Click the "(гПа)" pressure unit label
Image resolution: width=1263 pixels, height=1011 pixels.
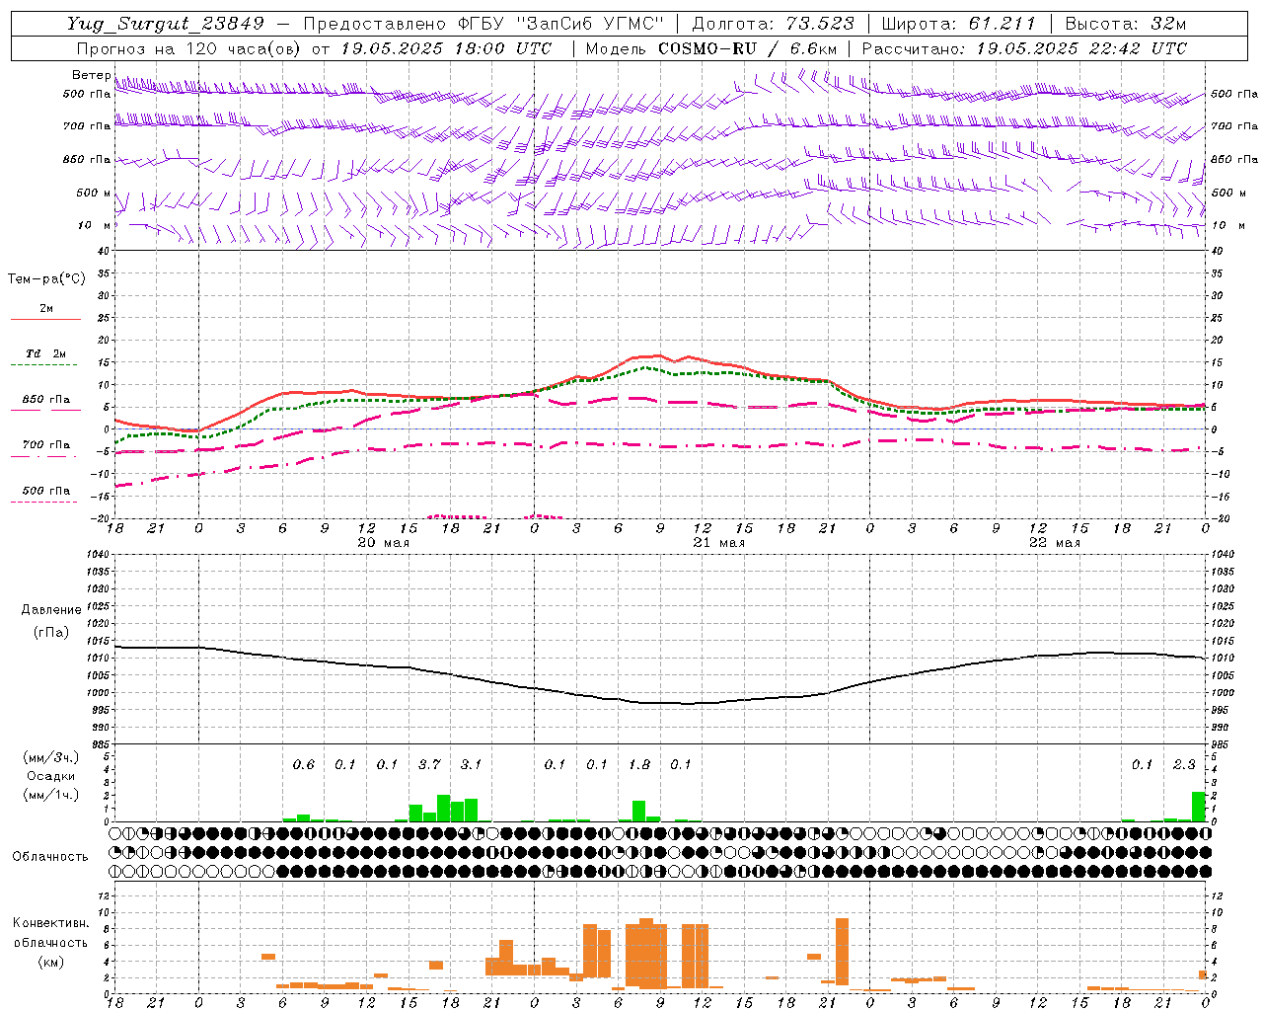[50, 633]
